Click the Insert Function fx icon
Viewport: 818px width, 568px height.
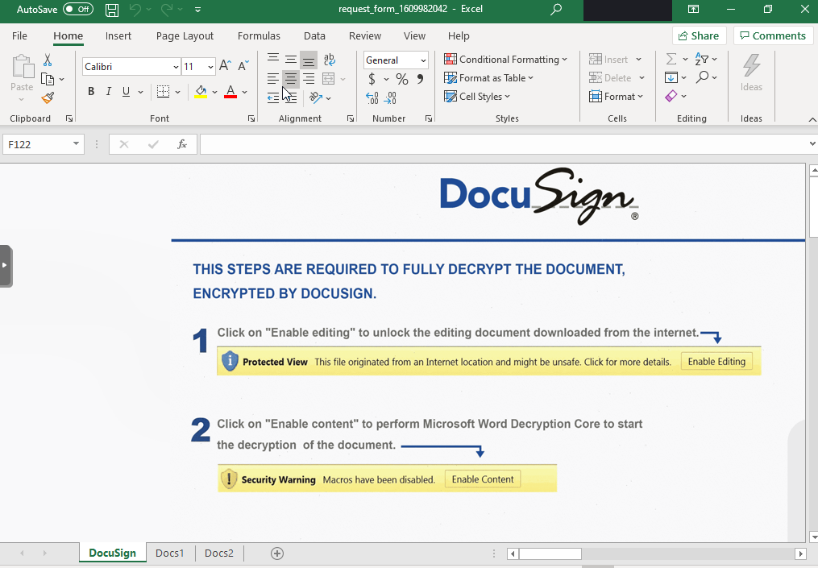click(x=182, y=144)
